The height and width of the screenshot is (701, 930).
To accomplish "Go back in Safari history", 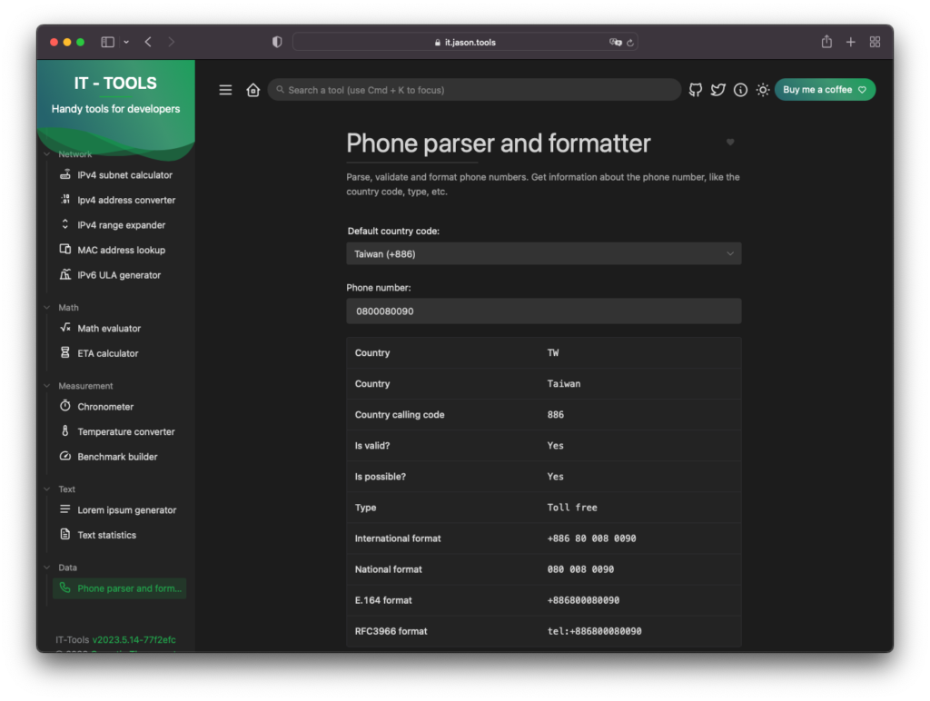I will coord(148,42).
